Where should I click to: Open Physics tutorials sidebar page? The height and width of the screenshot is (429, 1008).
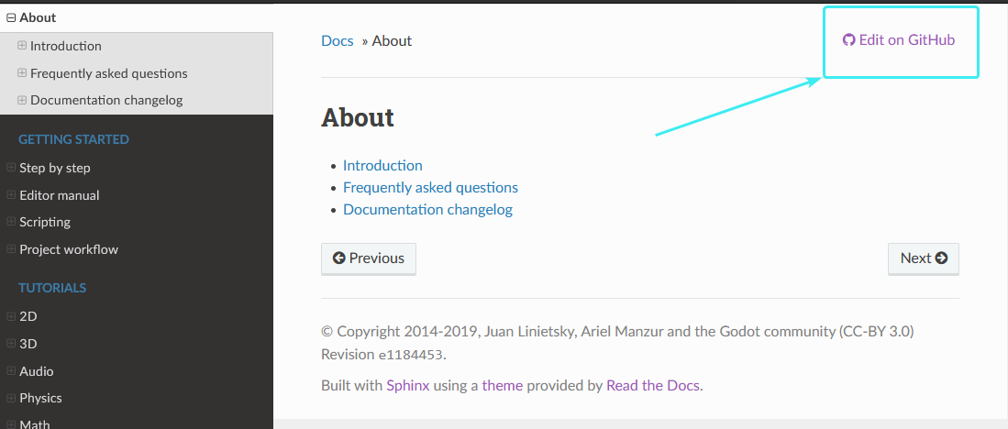pyautogui.click(x=40, y=398)
